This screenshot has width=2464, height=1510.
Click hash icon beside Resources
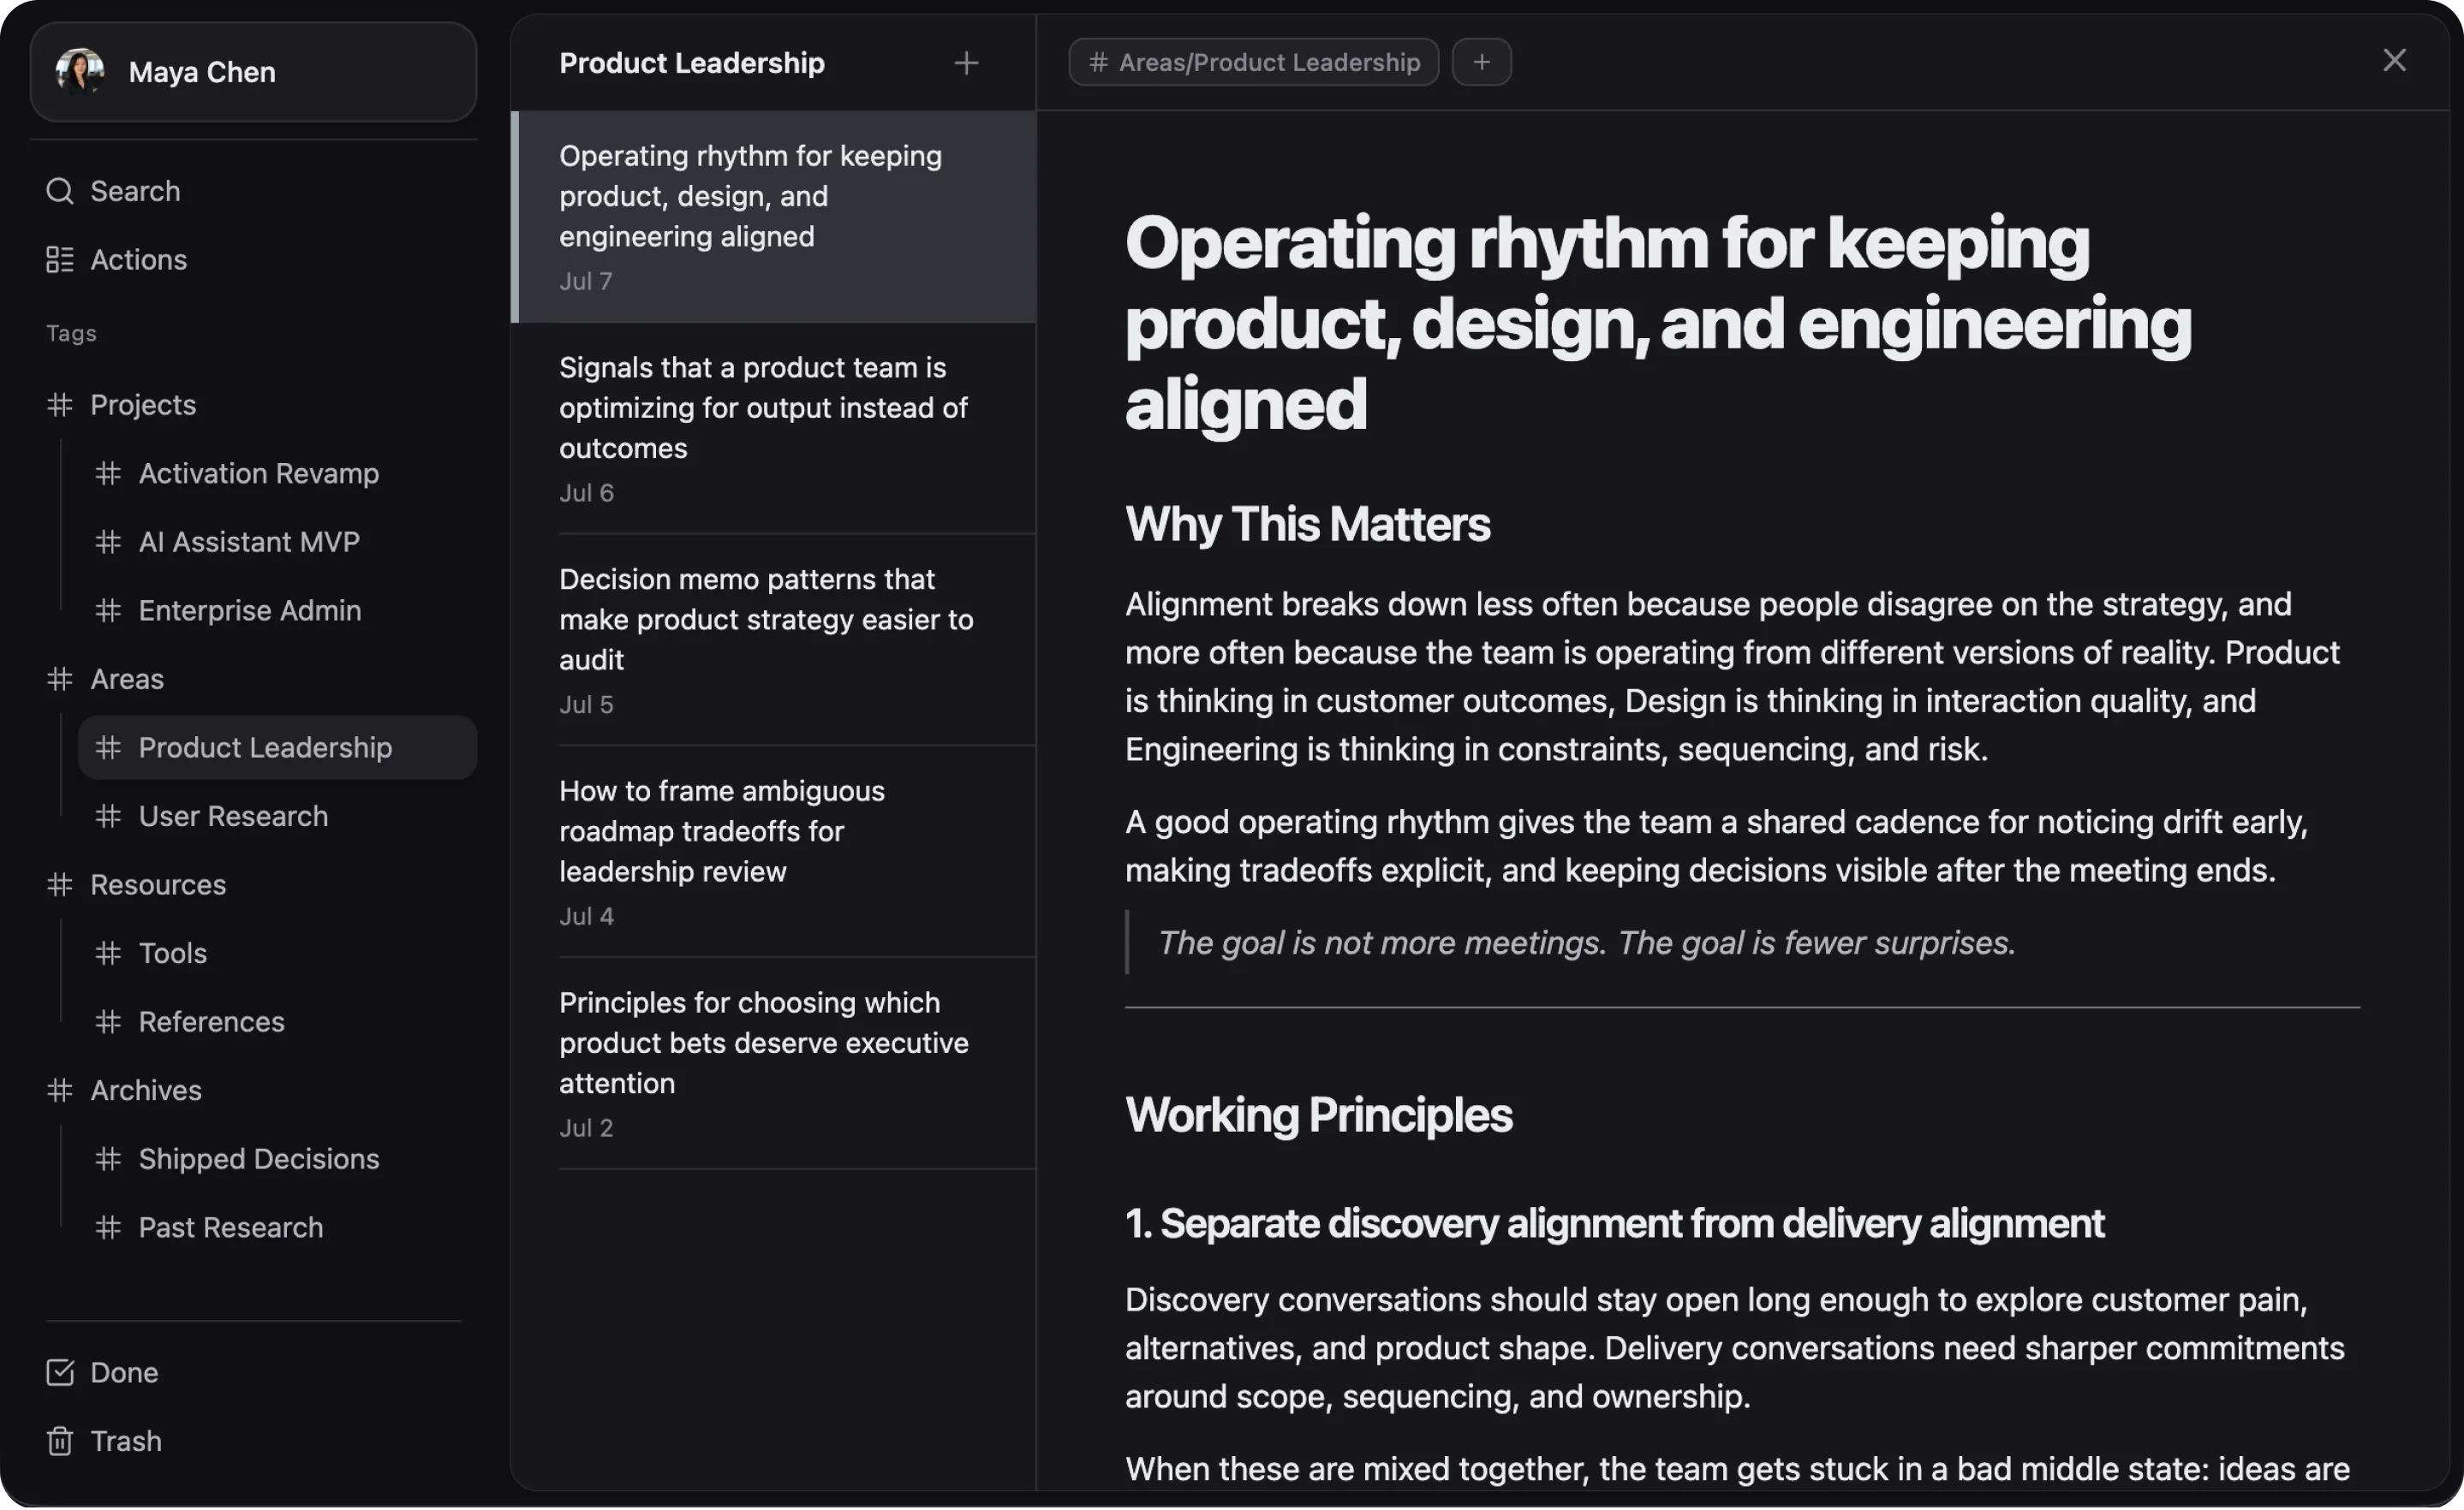click(x=60, y=885)
